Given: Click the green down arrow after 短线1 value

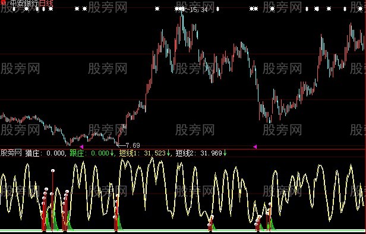Looking at the screenshot, I should 168,154.
